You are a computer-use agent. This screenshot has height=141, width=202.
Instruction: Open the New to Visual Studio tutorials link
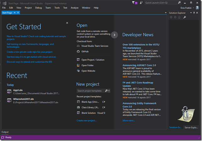coord(36,38)
